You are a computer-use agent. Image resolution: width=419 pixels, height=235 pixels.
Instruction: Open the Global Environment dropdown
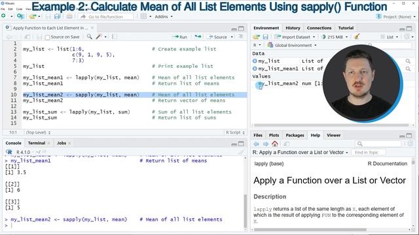pos(292,45)
